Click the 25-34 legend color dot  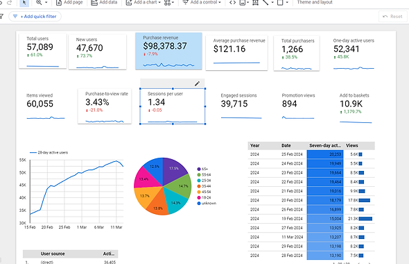[x=199, y=181]
